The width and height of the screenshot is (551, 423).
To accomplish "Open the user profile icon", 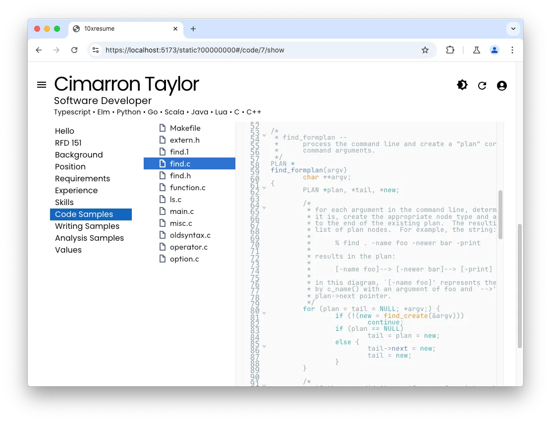I will [501, 85].
